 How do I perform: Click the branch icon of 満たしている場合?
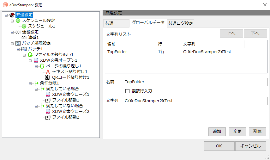tap(42, 89)
